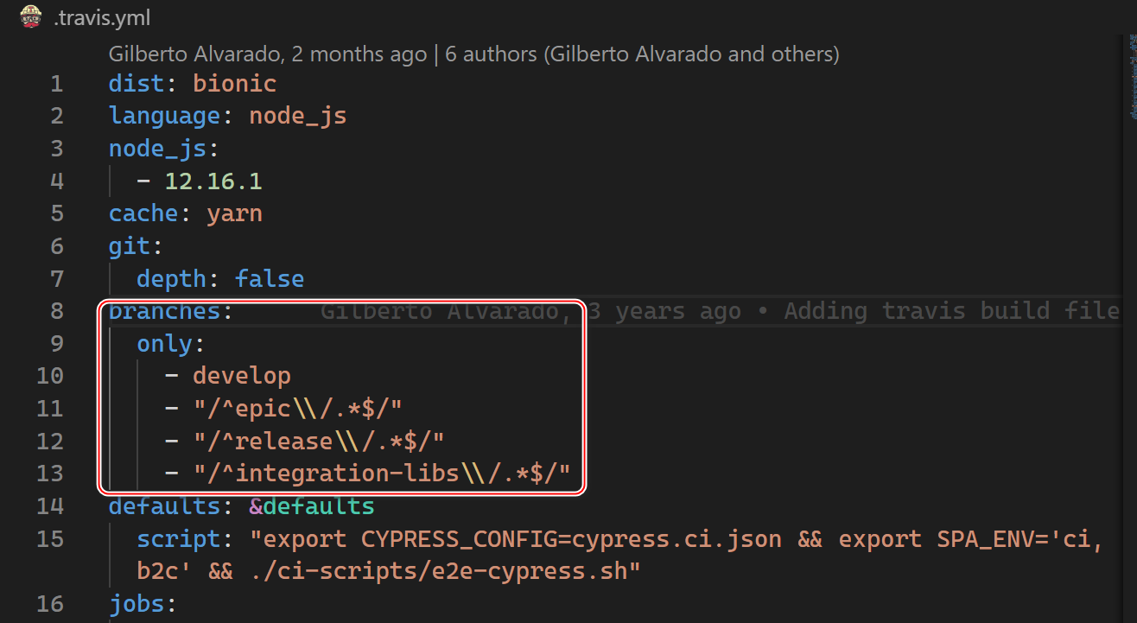Click the './ci-scripts/e2e-cypress.sh' wrapped text
This screenshot has width=1137, height=623.
click(x=446, y=571)
